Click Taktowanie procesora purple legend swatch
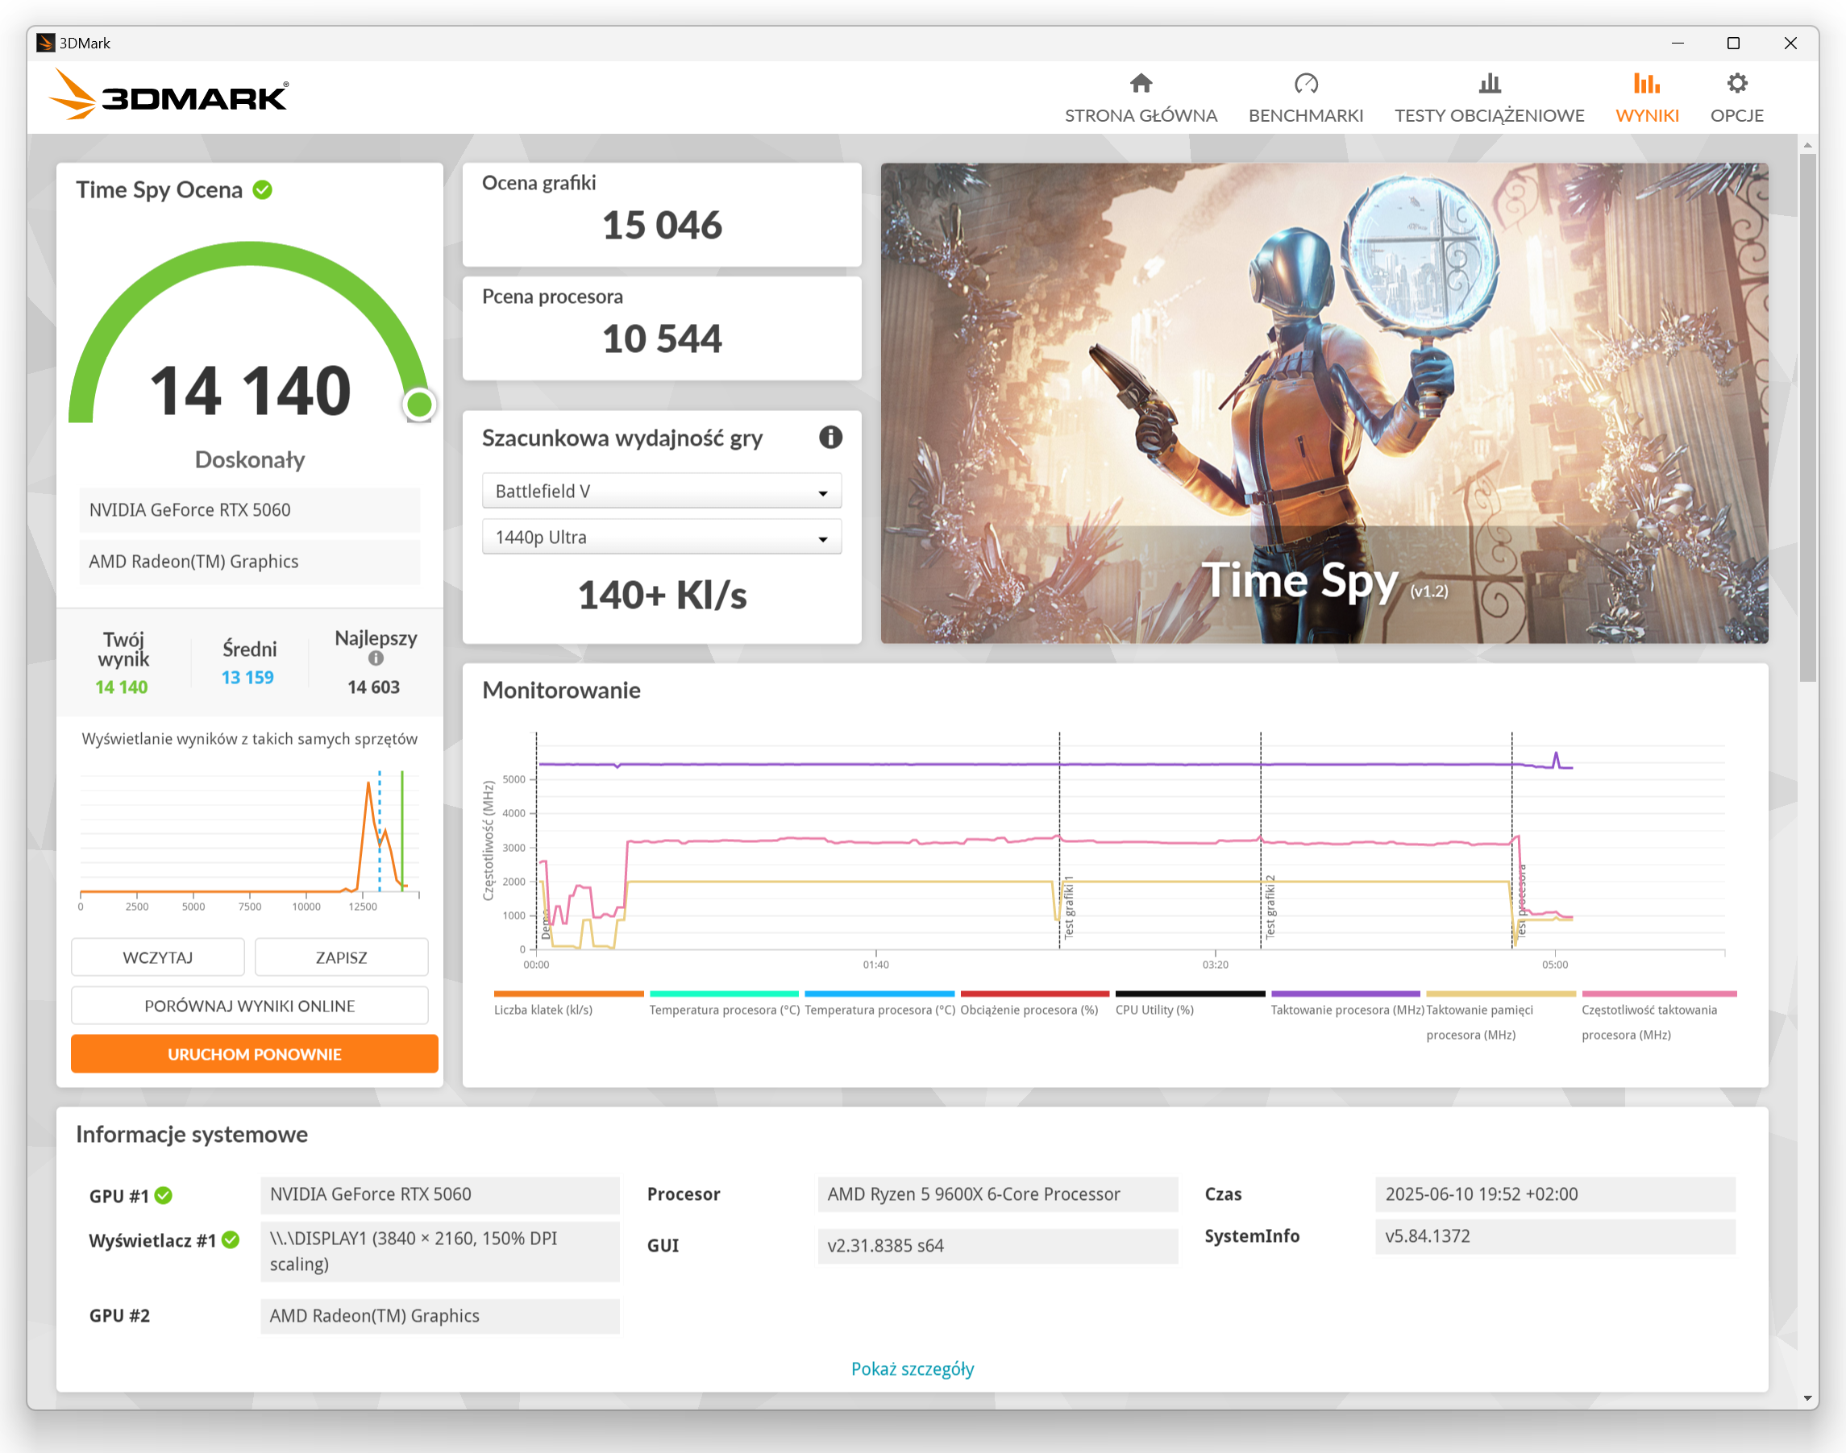 (1345, 994)
